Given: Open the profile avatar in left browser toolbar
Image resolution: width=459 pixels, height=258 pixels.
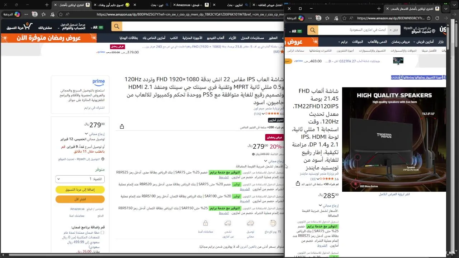Looking at the screenshot, I should pos(35,14).
